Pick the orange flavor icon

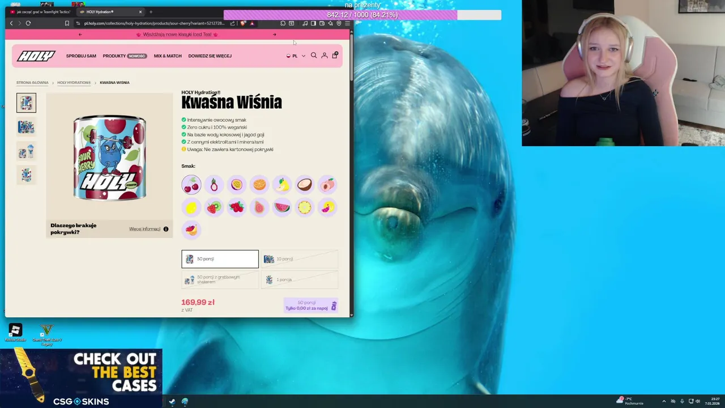[259, 185]
